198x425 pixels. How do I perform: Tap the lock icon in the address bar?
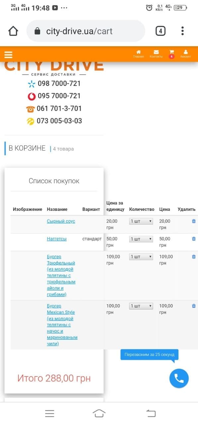37,31
